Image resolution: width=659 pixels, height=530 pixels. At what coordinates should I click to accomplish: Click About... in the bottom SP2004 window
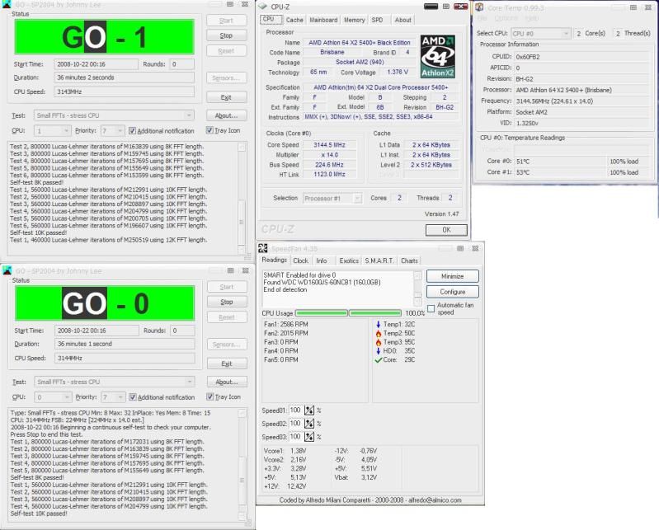227,382
